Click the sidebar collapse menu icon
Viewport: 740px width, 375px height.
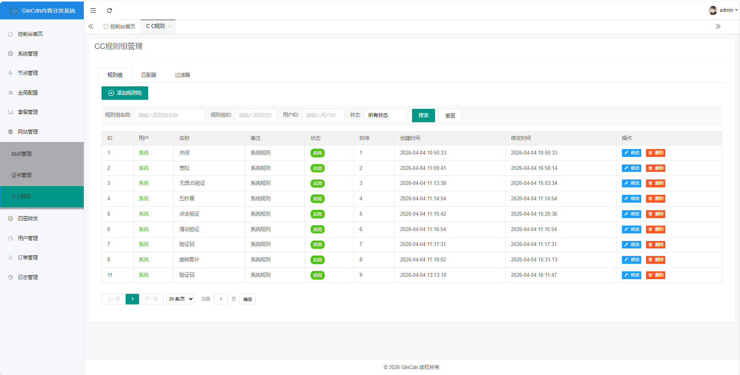point(93,11)
